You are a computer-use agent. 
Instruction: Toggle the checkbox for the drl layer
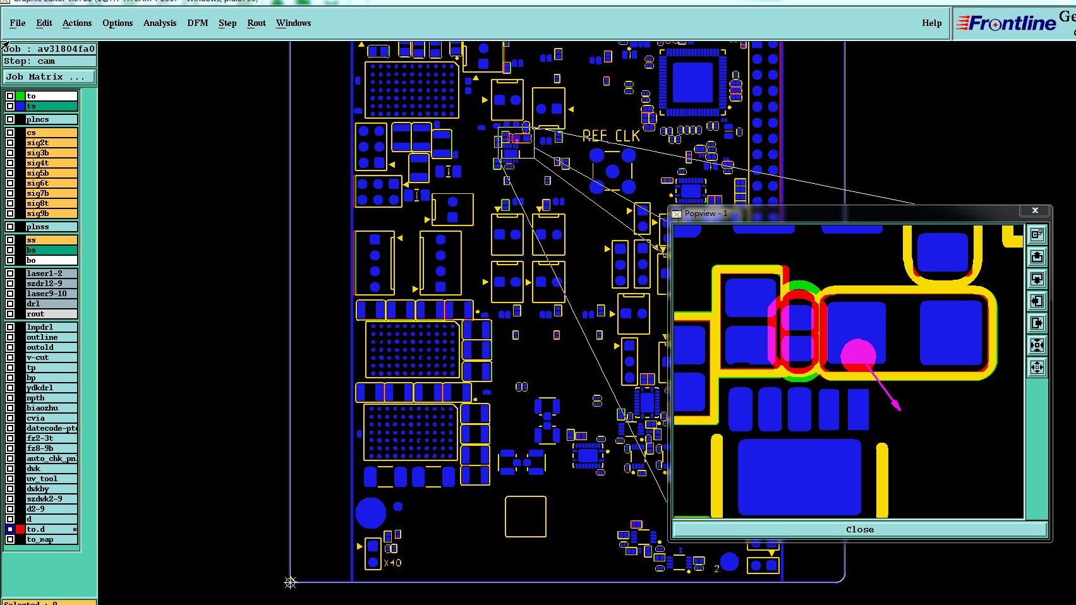tap(10, 304)
